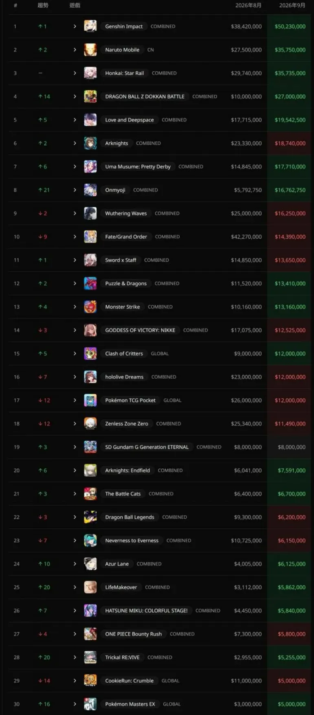
Task: Click the Monster Strike game icon
Action: pyautogui.click(x=90, y=307)
